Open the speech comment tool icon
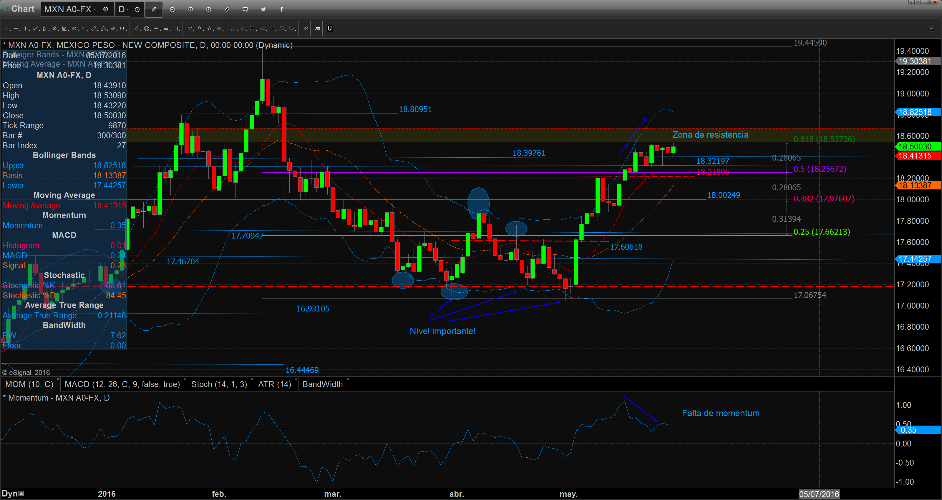Screen dimensions: 942x500 pyautogui.click(x=317, y=29)
